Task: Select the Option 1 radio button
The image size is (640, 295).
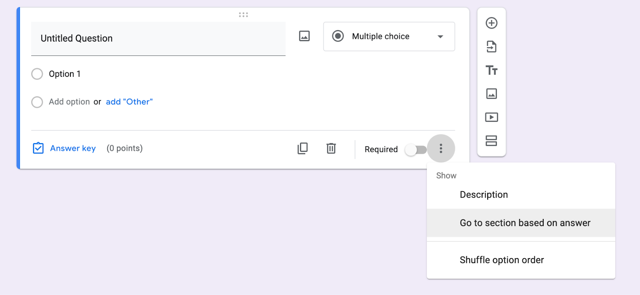Action: click(x=37, y=74)
